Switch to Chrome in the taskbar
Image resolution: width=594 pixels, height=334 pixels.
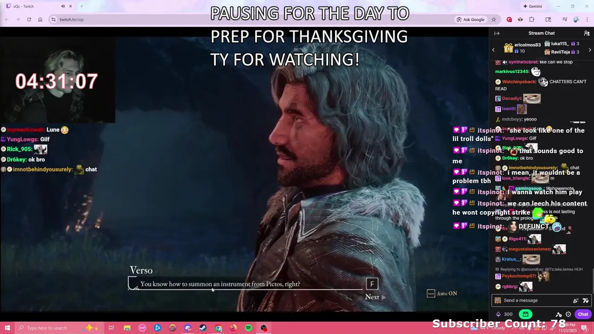pos(218,328)
